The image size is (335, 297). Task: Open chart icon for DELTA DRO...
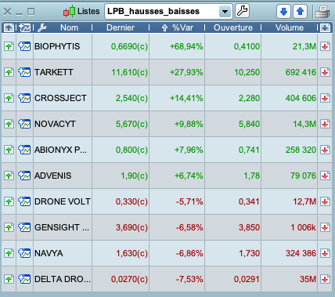tap(24, 279)
